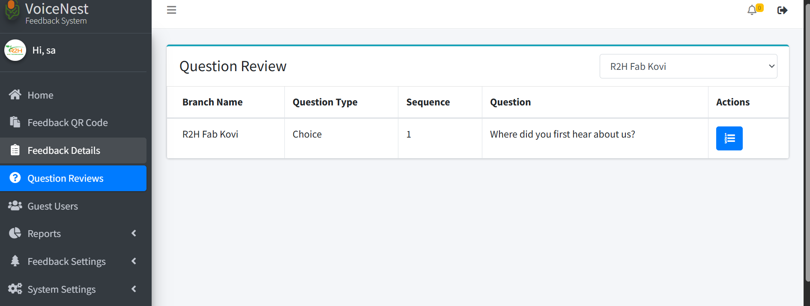The height and width of the screenshot is (306, 810).
Task: Click the Reports pie chart icon
Action: [x=15, y=233]
